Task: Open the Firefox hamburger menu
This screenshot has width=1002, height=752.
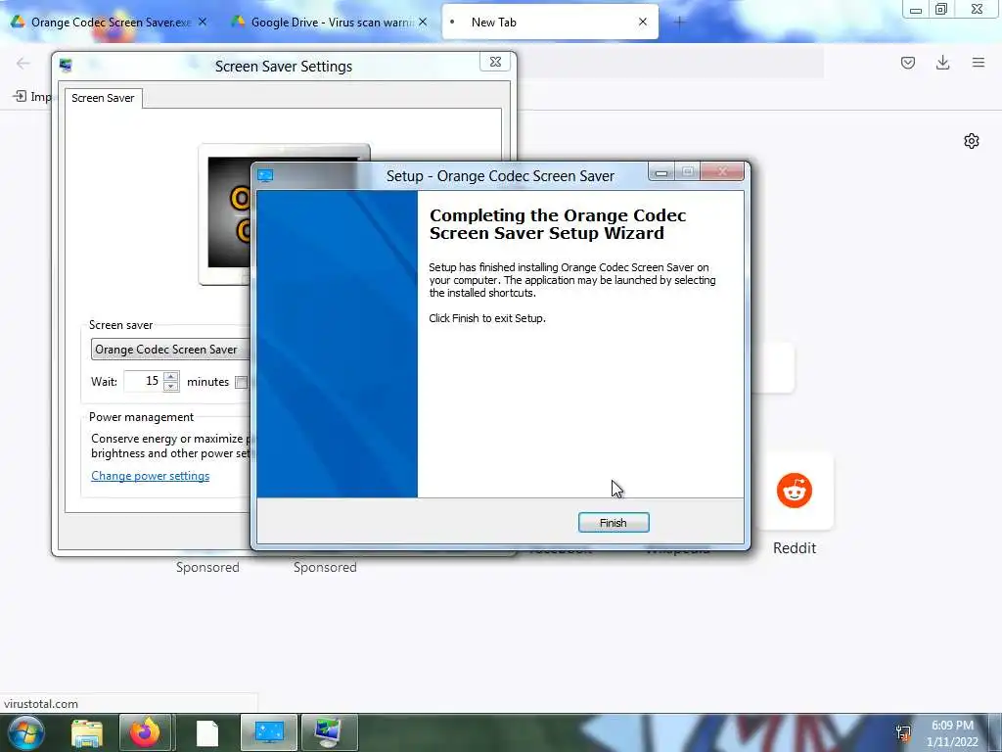Action: coord(979,63)
